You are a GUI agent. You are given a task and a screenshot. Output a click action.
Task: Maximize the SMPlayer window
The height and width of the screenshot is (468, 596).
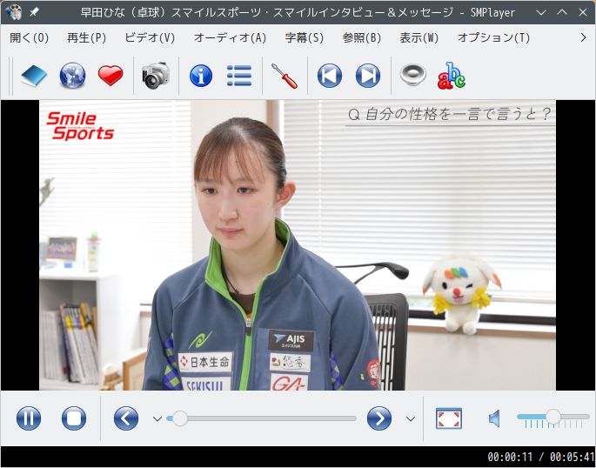click(x=562, y=12)
